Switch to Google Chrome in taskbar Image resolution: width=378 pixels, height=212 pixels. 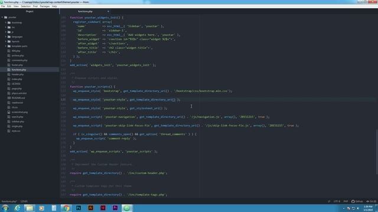click(66, 208)
